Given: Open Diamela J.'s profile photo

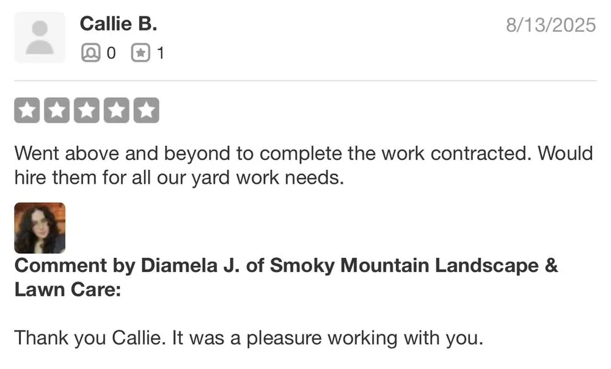Looking at the screenshot, I should coord(40,227).
